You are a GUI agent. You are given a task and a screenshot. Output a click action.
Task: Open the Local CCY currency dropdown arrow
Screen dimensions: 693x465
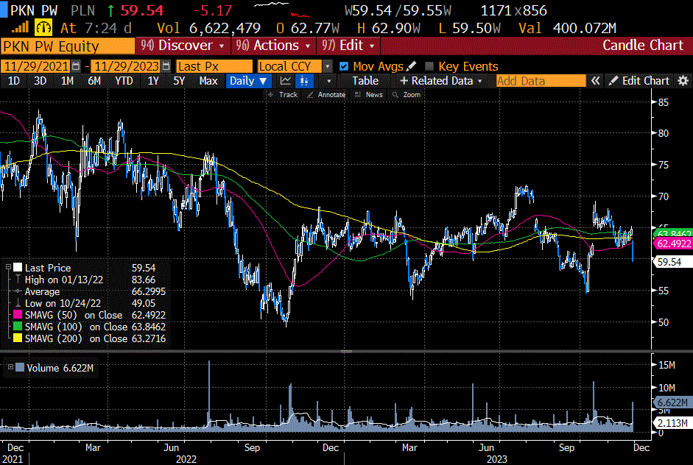click(327, 66)
